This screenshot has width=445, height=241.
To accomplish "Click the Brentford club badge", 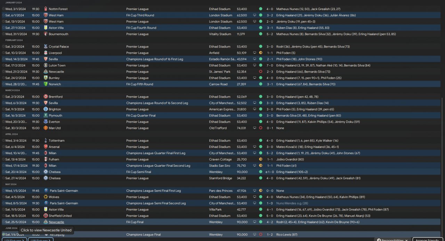I will (46, 97).
